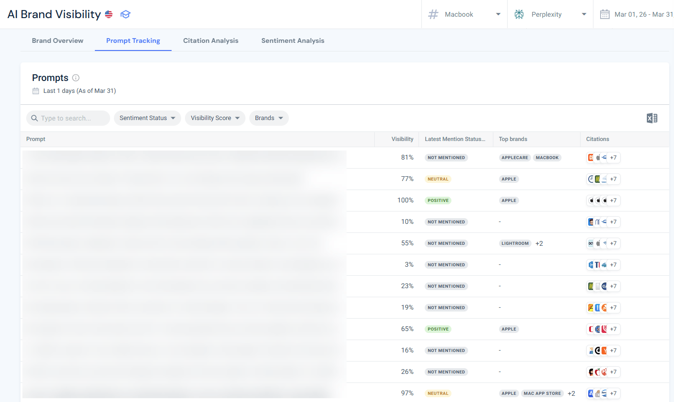The width and height of the screenshot is (674, 402).
Task: Open citation icons in the 55% row
Action: tap(603, 243)
